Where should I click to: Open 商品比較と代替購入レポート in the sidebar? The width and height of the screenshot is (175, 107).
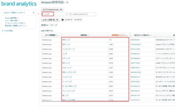15,26
